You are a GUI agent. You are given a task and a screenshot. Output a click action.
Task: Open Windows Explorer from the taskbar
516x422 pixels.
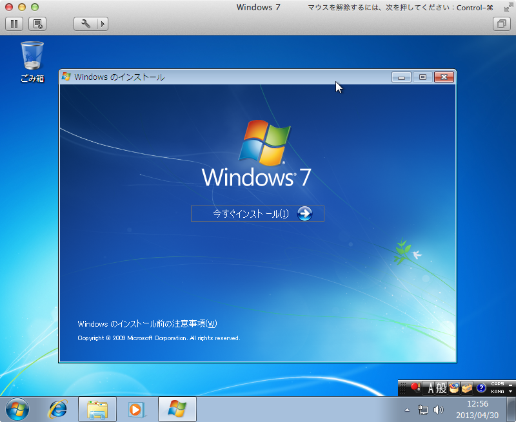(97, 409)
